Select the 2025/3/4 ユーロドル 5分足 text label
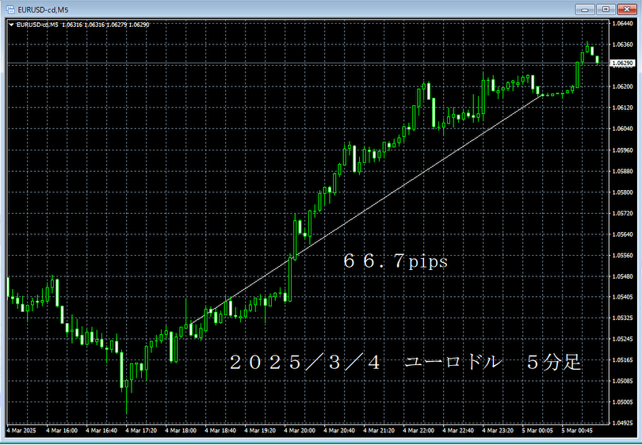Viewport: 642px width, 445px height. pyautogui.click(x=405, y=363)
